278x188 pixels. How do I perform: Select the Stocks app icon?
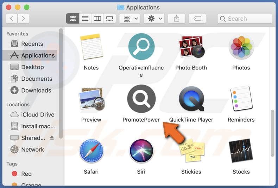tap(241, 150)
